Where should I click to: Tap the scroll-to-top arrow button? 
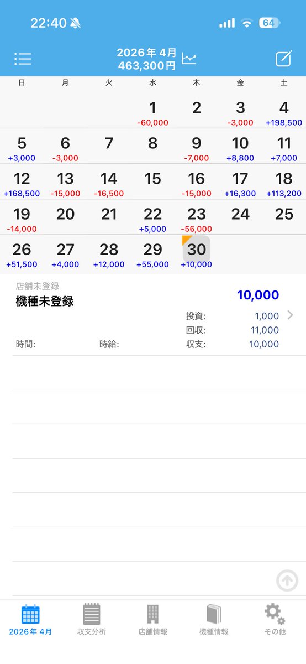point(287,580)
